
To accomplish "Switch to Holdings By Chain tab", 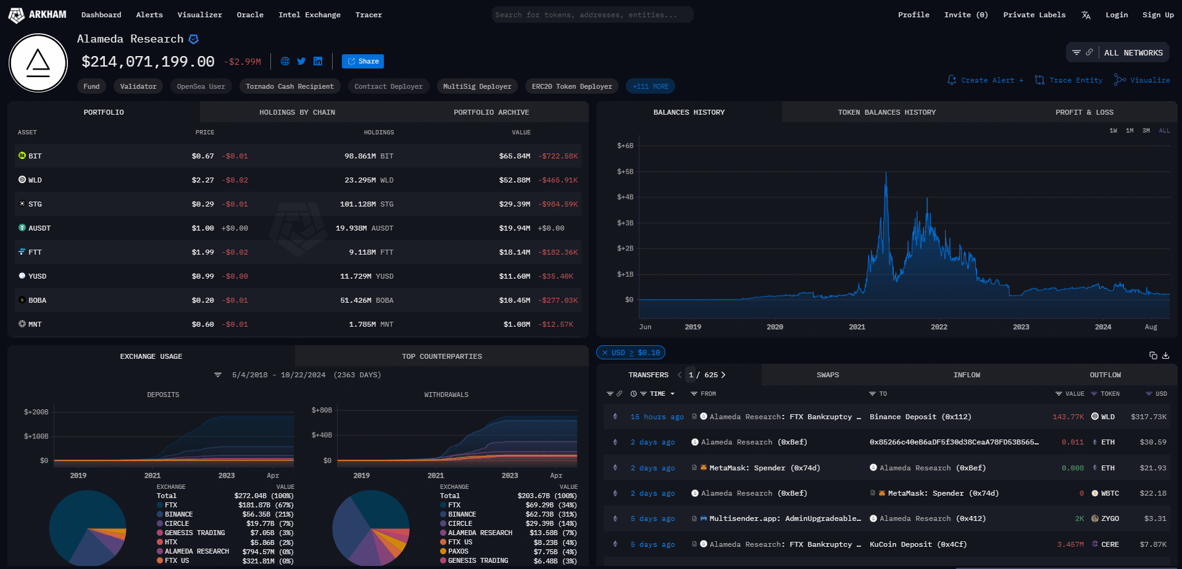I will tap(297, 112).
